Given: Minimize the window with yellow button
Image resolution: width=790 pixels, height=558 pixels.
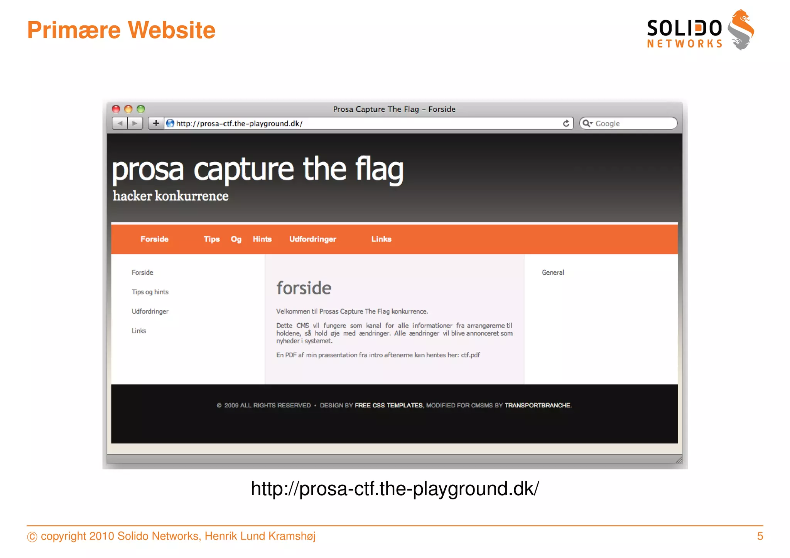Looking at the screenshot, I should click(x=128, y=109).
